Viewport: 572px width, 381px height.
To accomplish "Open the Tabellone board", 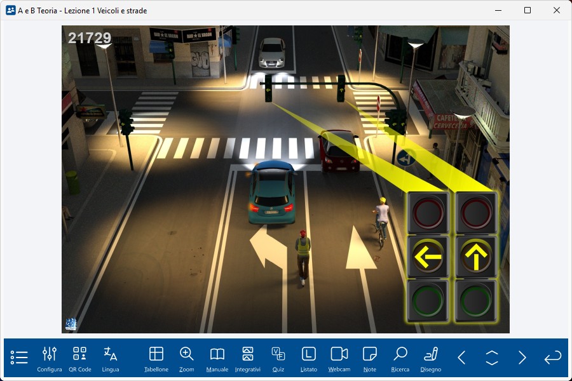I will pyautogui.click(x=156, y=358).
